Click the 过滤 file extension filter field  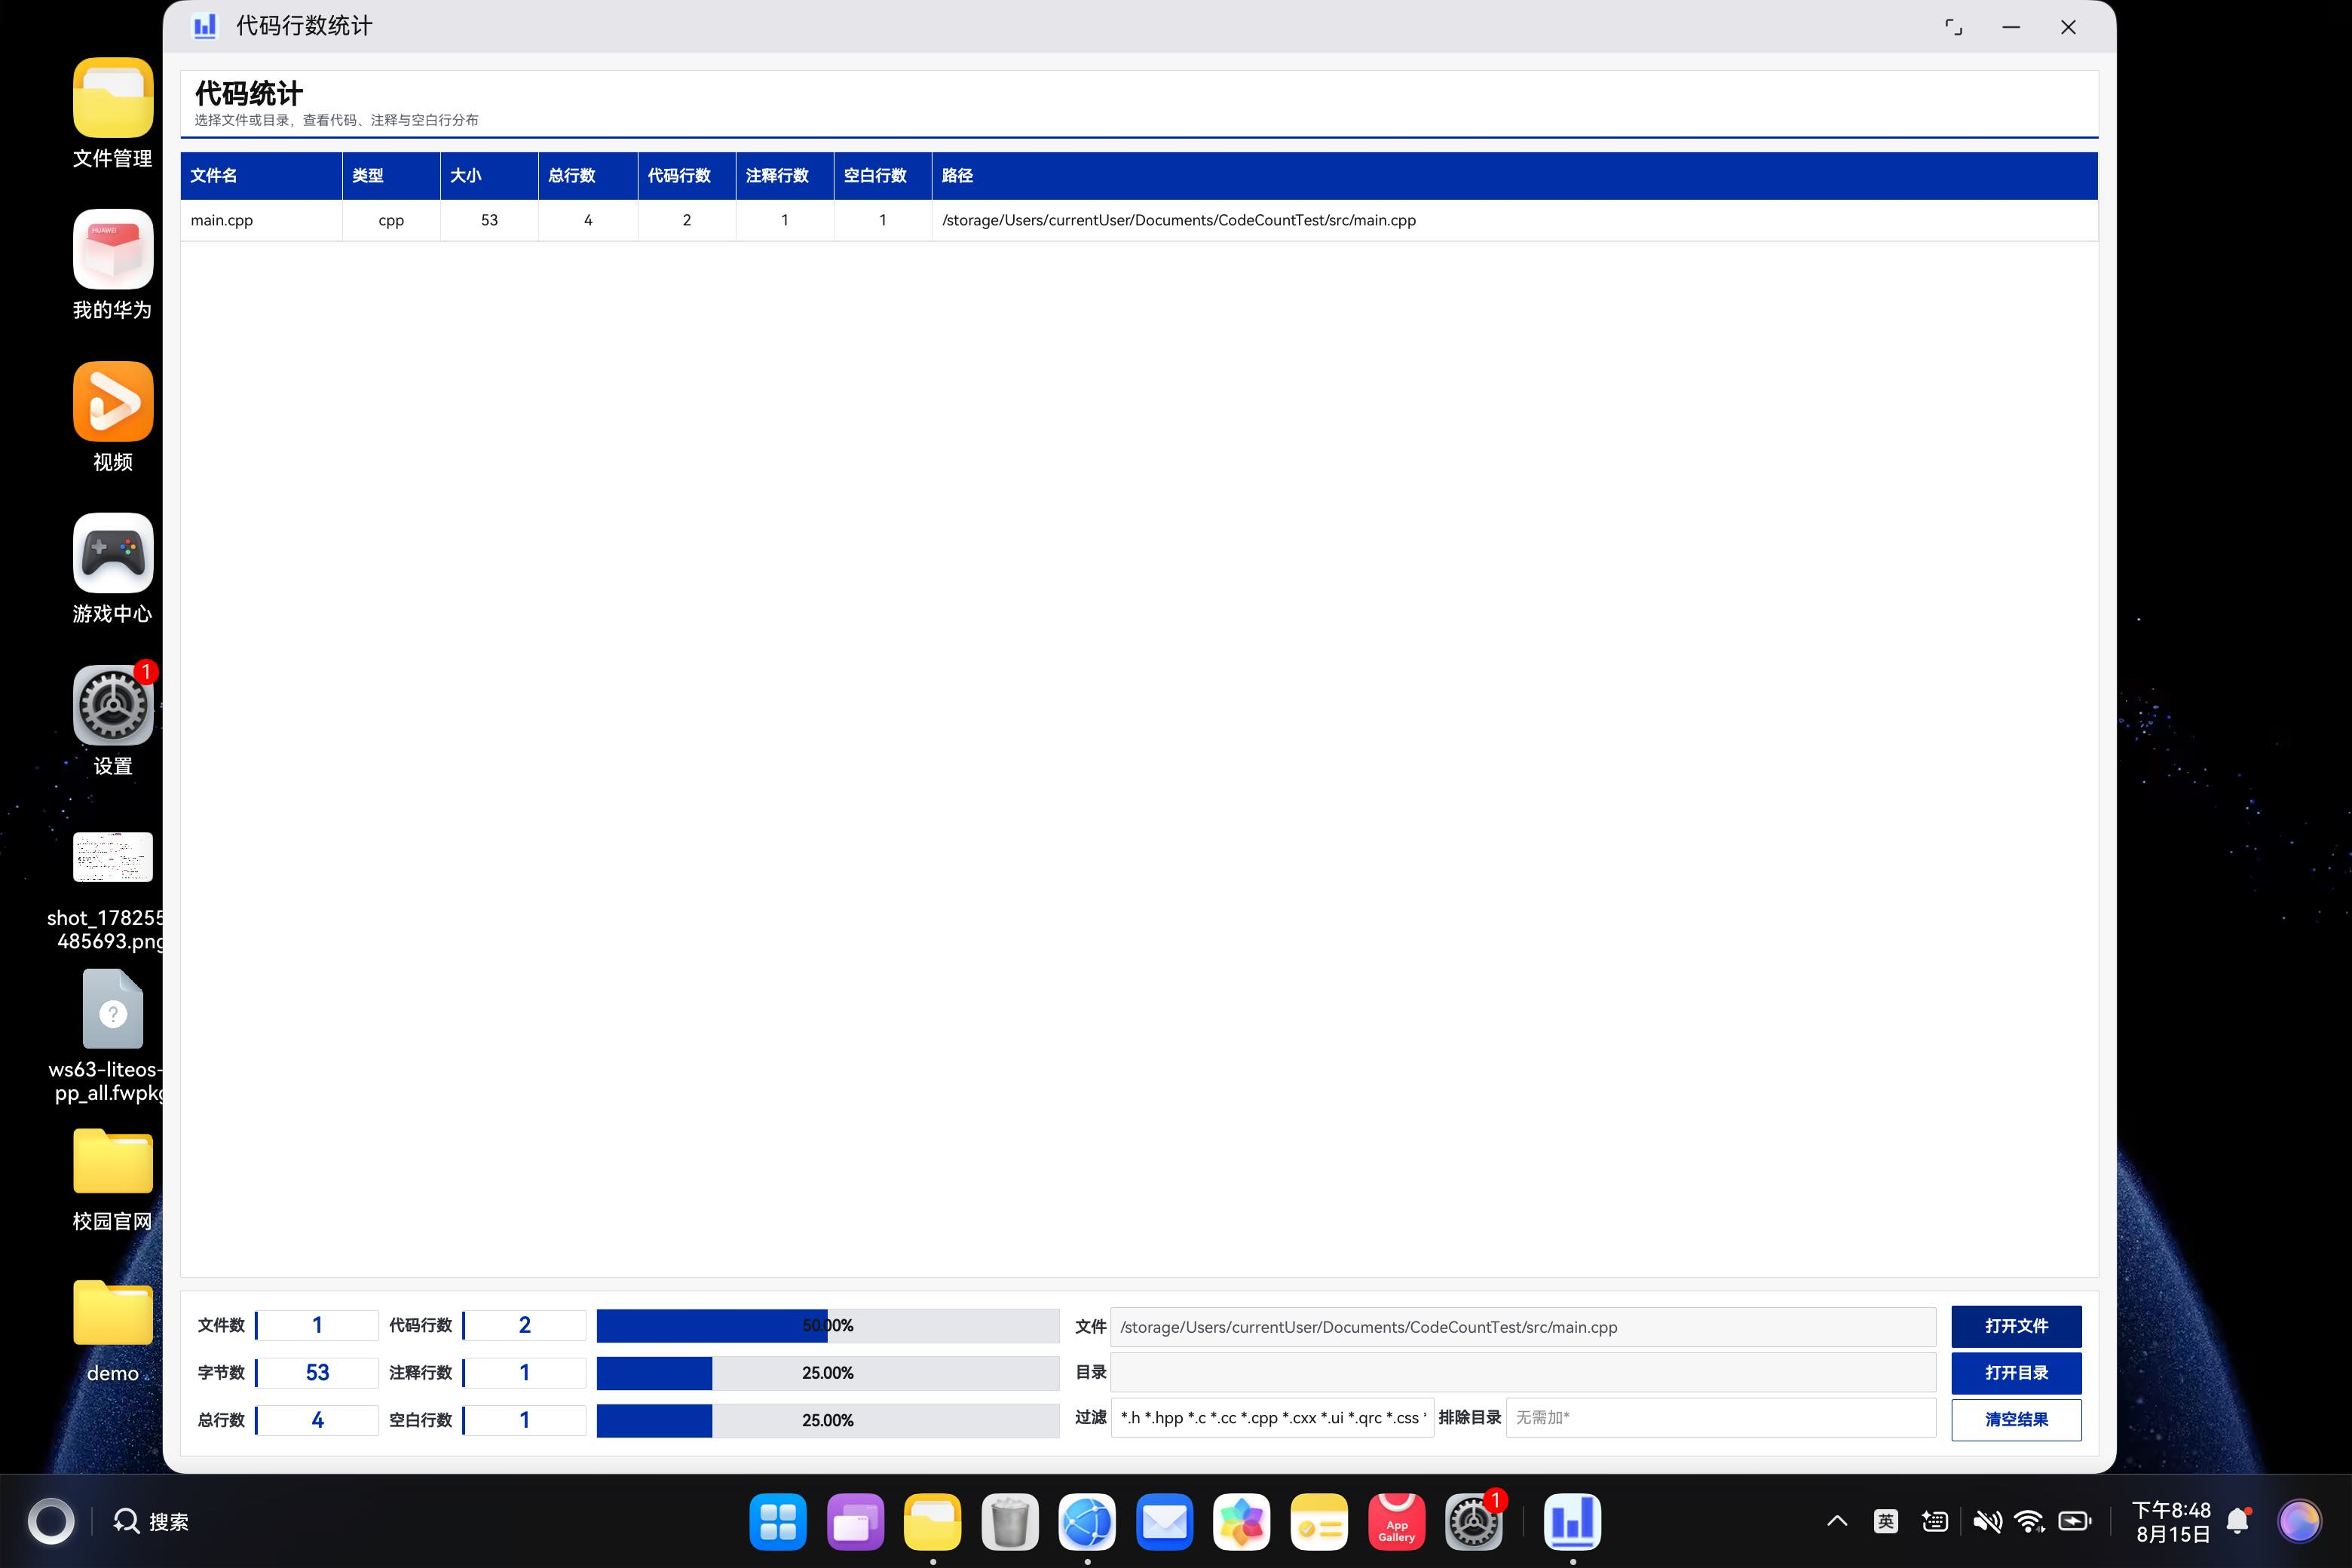click(1272, 1418)
